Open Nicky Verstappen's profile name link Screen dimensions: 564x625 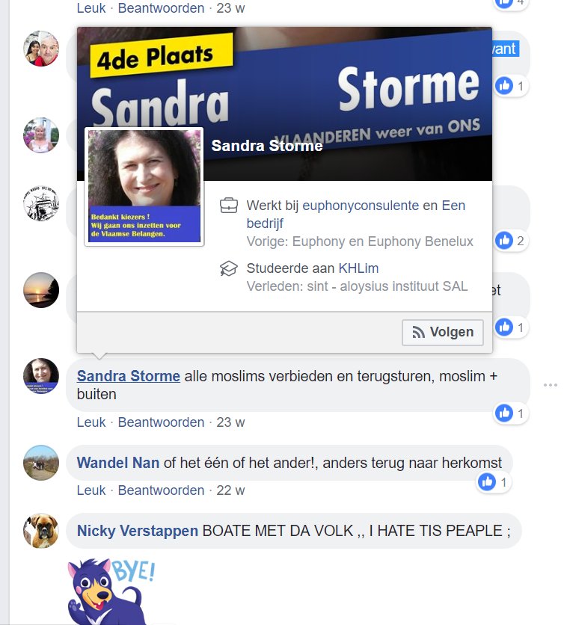(x=137, y=531)
